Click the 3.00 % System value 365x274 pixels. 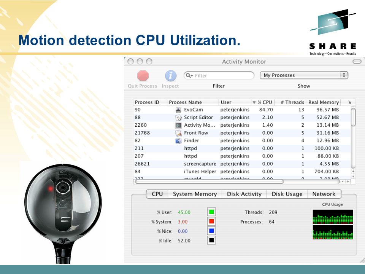(x=183, y=222)
